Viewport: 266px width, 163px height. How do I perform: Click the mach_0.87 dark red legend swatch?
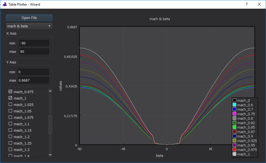(x=234, y=132)
